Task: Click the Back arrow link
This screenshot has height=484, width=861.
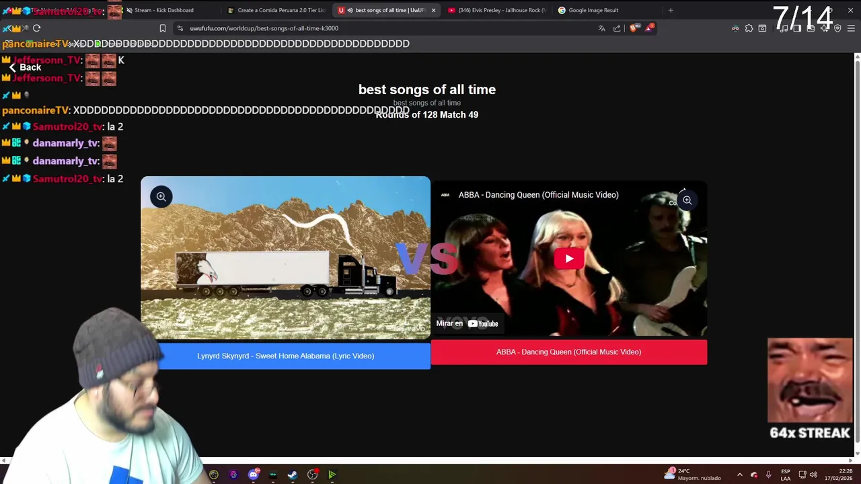Action: pos(25,67)
